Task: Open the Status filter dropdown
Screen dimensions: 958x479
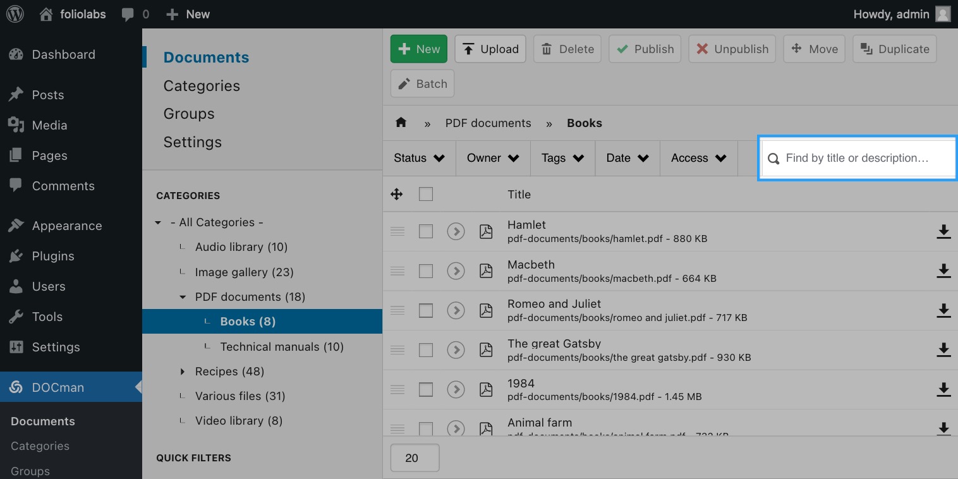Action: click(x=420, y=158)
